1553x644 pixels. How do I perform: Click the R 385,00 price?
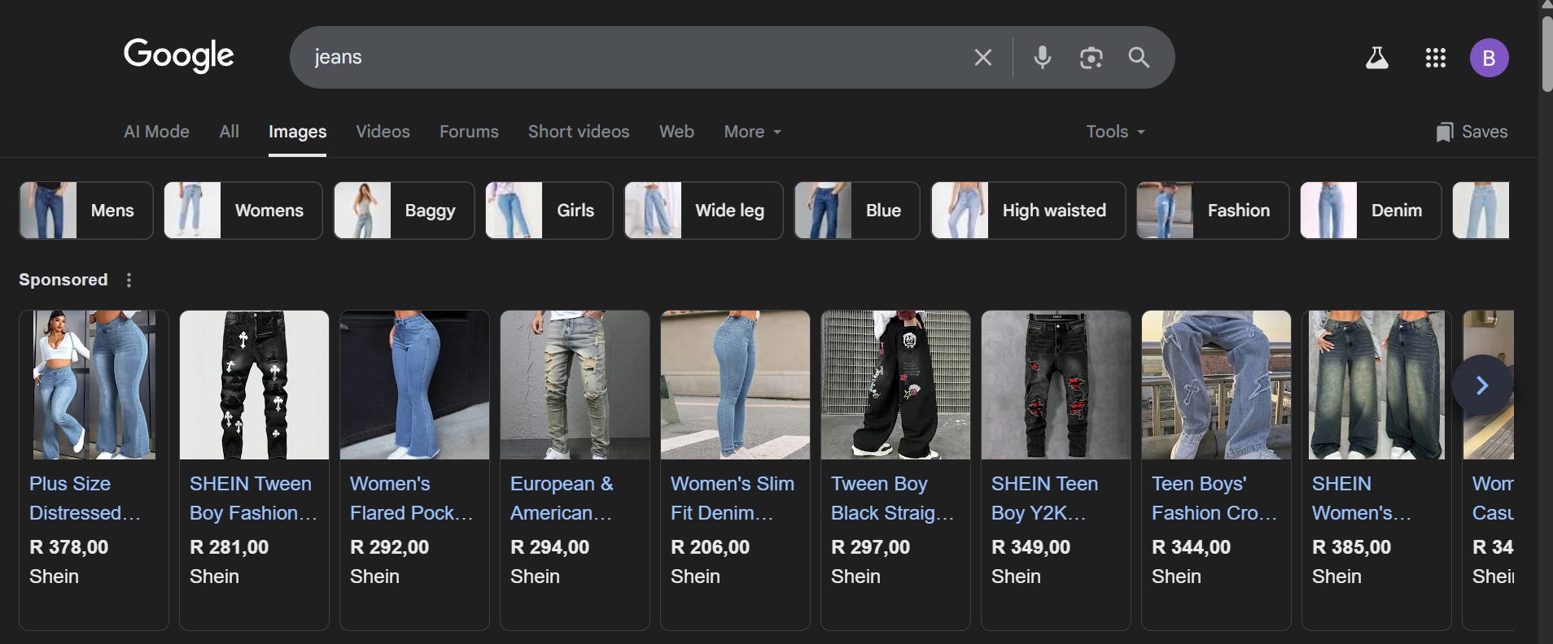tap(1351, 547)
